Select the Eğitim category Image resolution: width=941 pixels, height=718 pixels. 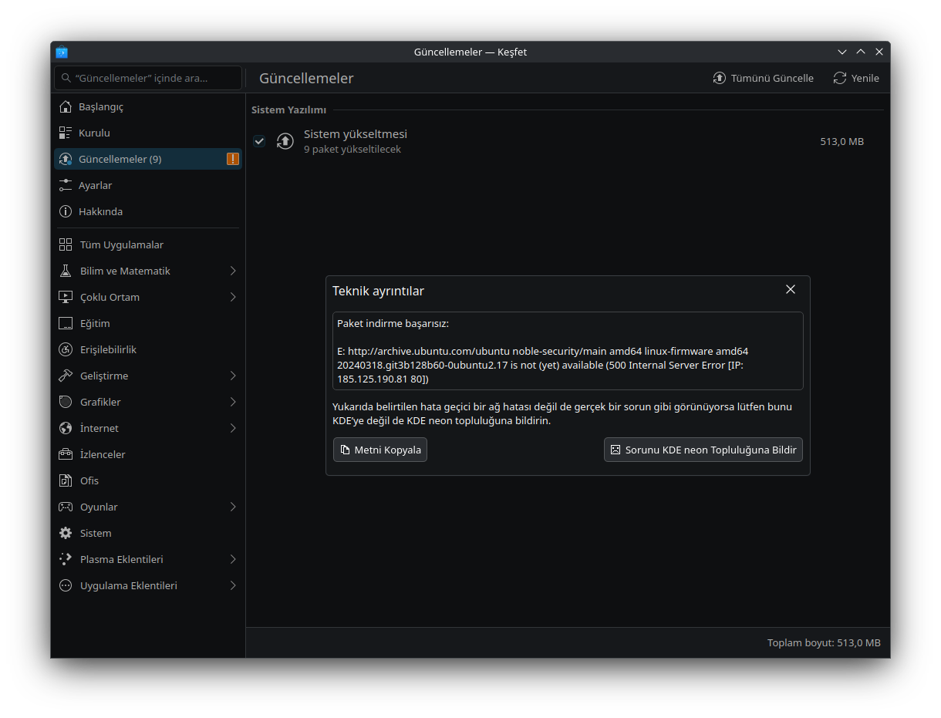point(95,323)
